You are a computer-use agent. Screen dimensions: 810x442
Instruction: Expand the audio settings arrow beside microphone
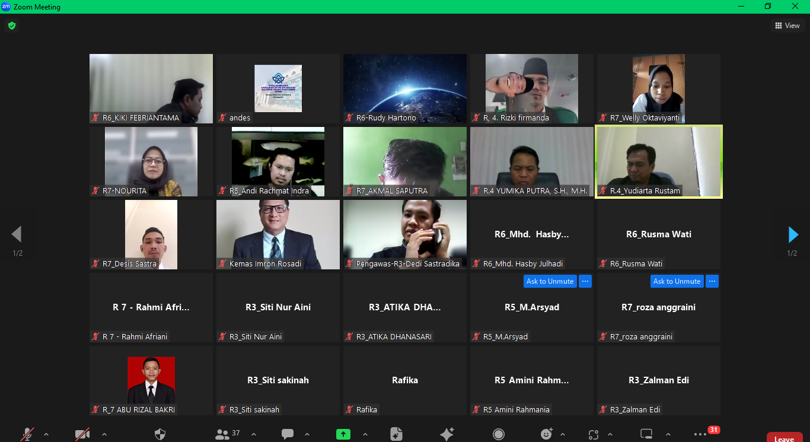coord(46,434)
